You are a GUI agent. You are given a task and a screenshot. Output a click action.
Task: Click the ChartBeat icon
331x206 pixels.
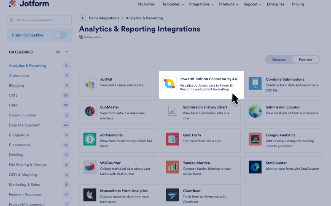(172, 195)
